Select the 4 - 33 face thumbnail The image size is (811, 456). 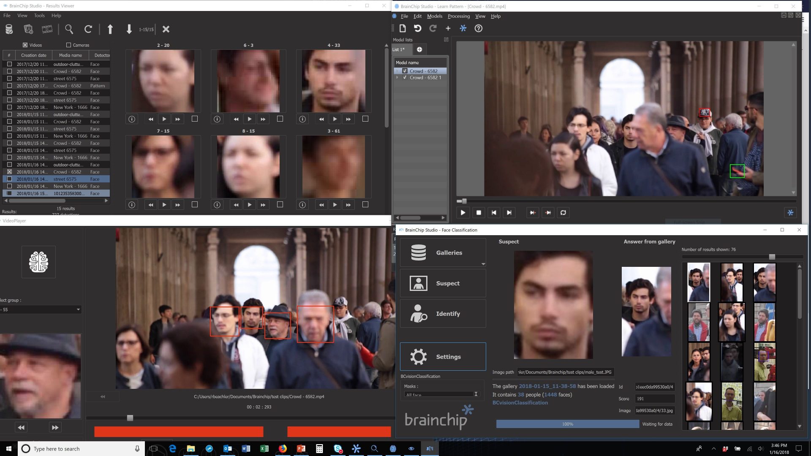(333, 81)
